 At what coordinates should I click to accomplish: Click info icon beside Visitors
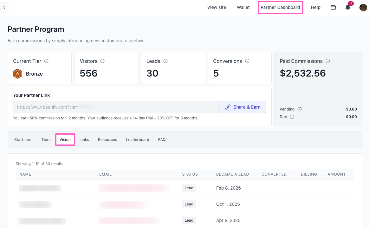[102, 61]
